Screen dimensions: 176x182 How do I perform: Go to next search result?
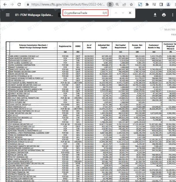coord(123,13)
